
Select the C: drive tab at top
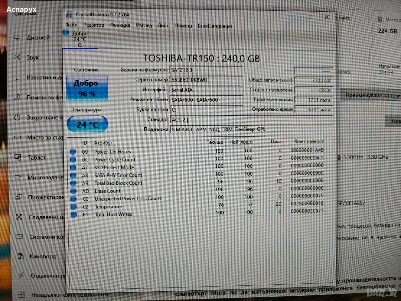click(x=80, y=39)
